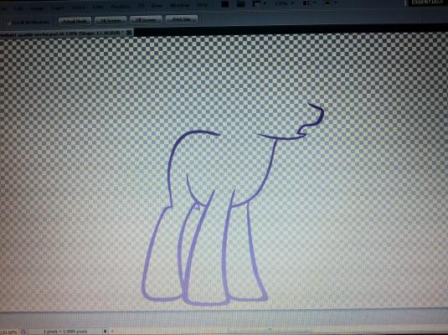Toggle the Scroll All Windows checkbox

click(9, 23)
